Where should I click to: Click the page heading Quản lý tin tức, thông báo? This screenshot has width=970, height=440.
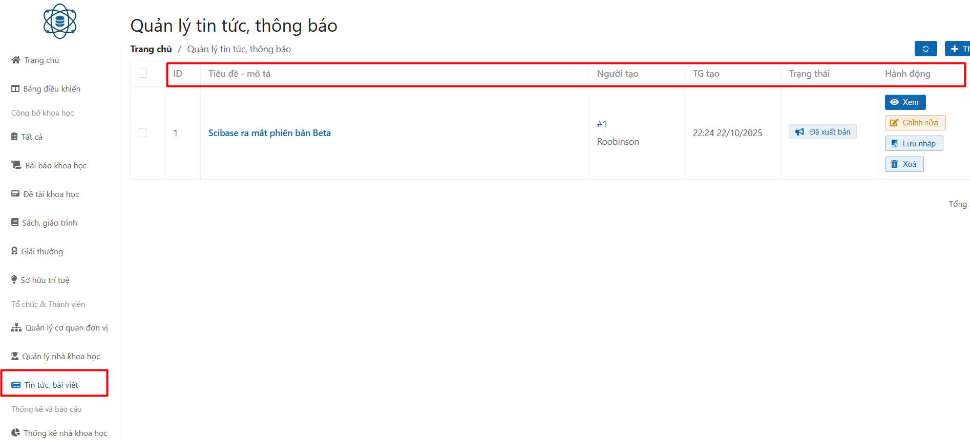(x=234, y=26)
